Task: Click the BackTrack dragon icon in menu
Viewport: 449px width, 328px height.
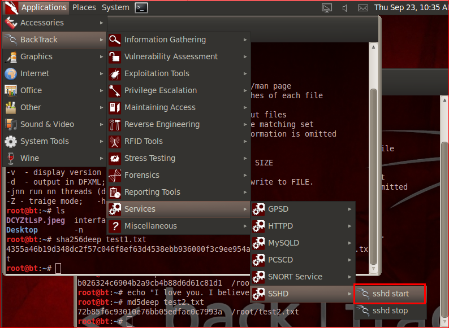Action: (x=11, y=40)
